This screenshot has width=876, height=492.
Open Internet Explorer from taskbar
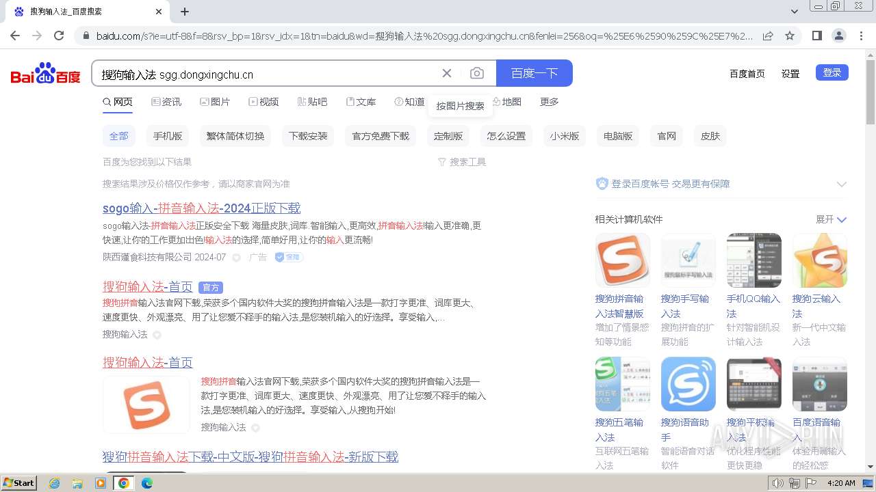(55, 483)
